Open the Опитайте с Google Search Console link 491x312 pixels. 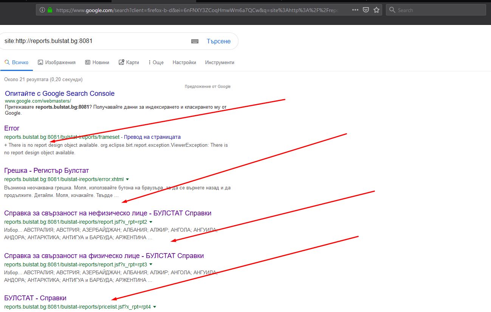coord(60,94)
